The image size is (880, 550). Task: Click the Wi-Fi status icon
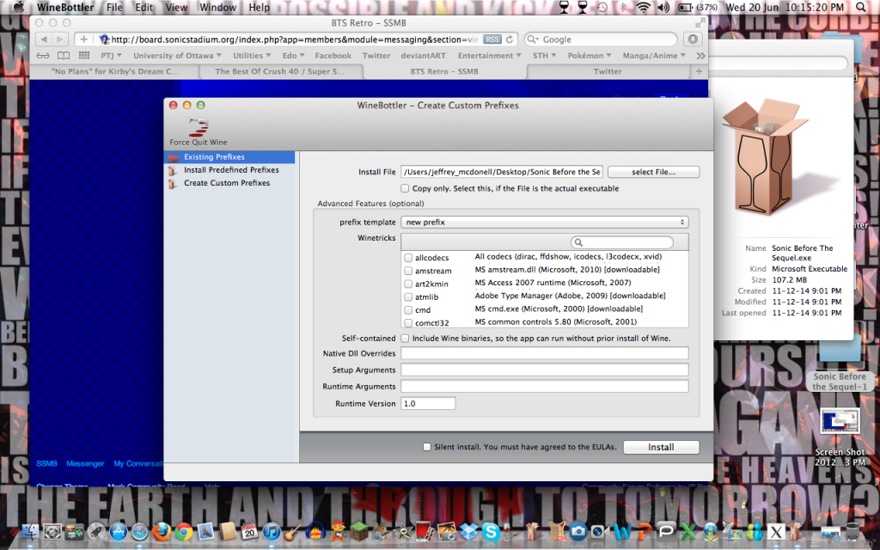click(643, 7)
